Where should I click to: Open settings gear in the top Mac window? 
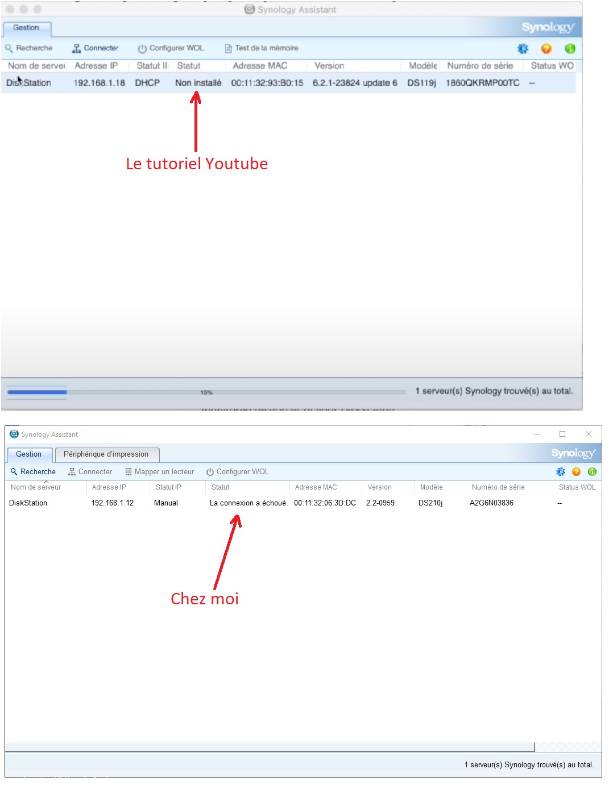pyautogui.click(x=523, y=49)
